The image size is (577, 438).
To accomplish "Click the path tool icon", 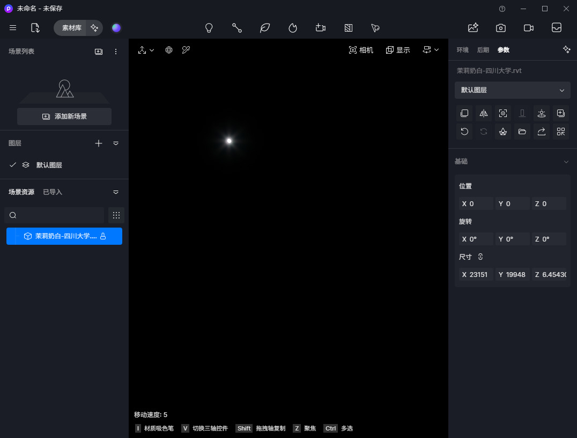I will [x=237, y=28].
